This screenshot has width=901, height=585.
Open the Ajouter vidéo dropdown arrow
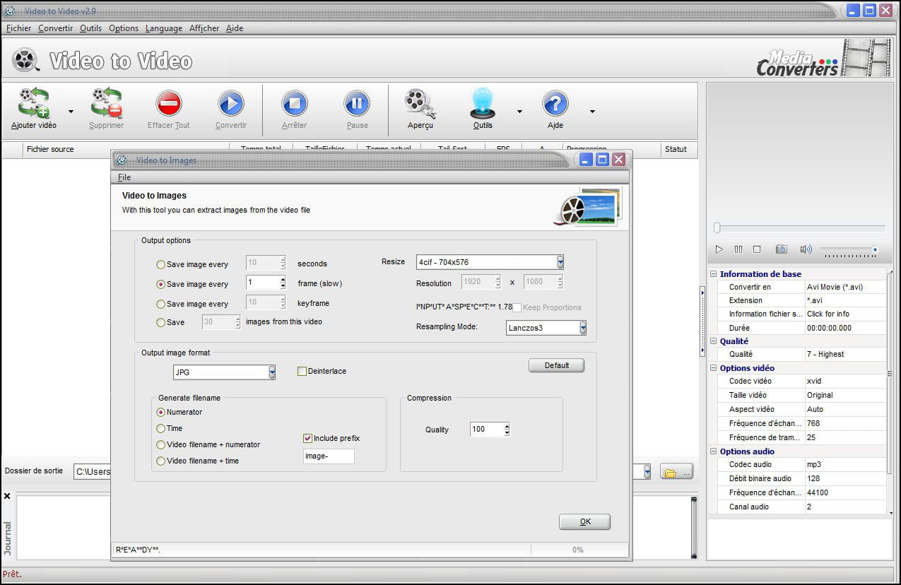[71, 112]
